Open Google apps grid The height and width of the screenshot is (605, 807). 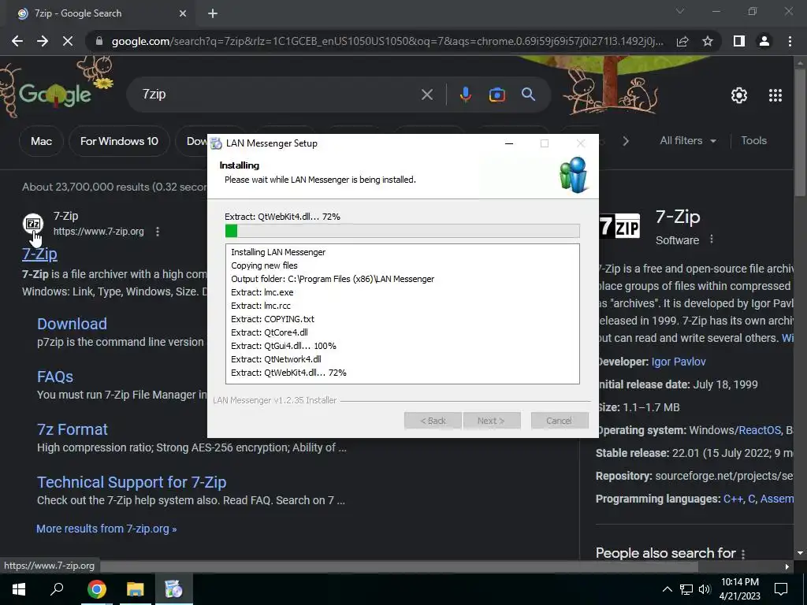pos(775,95)
